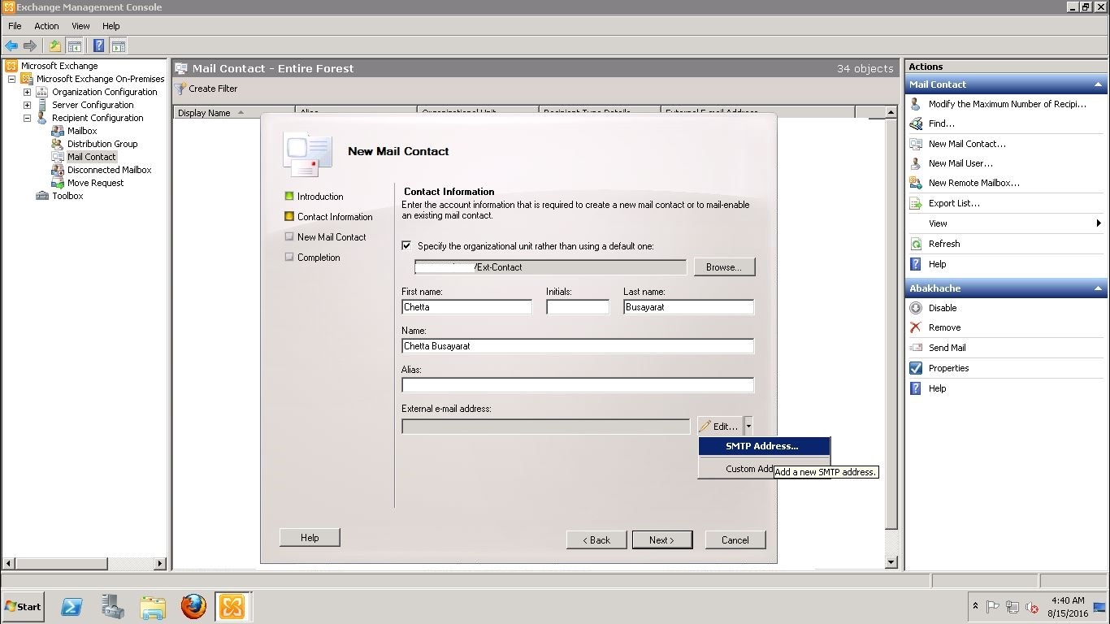Click the console tree horizontal scrollbar
This screenshot has height=624, width=1110.
pos(84,563)
